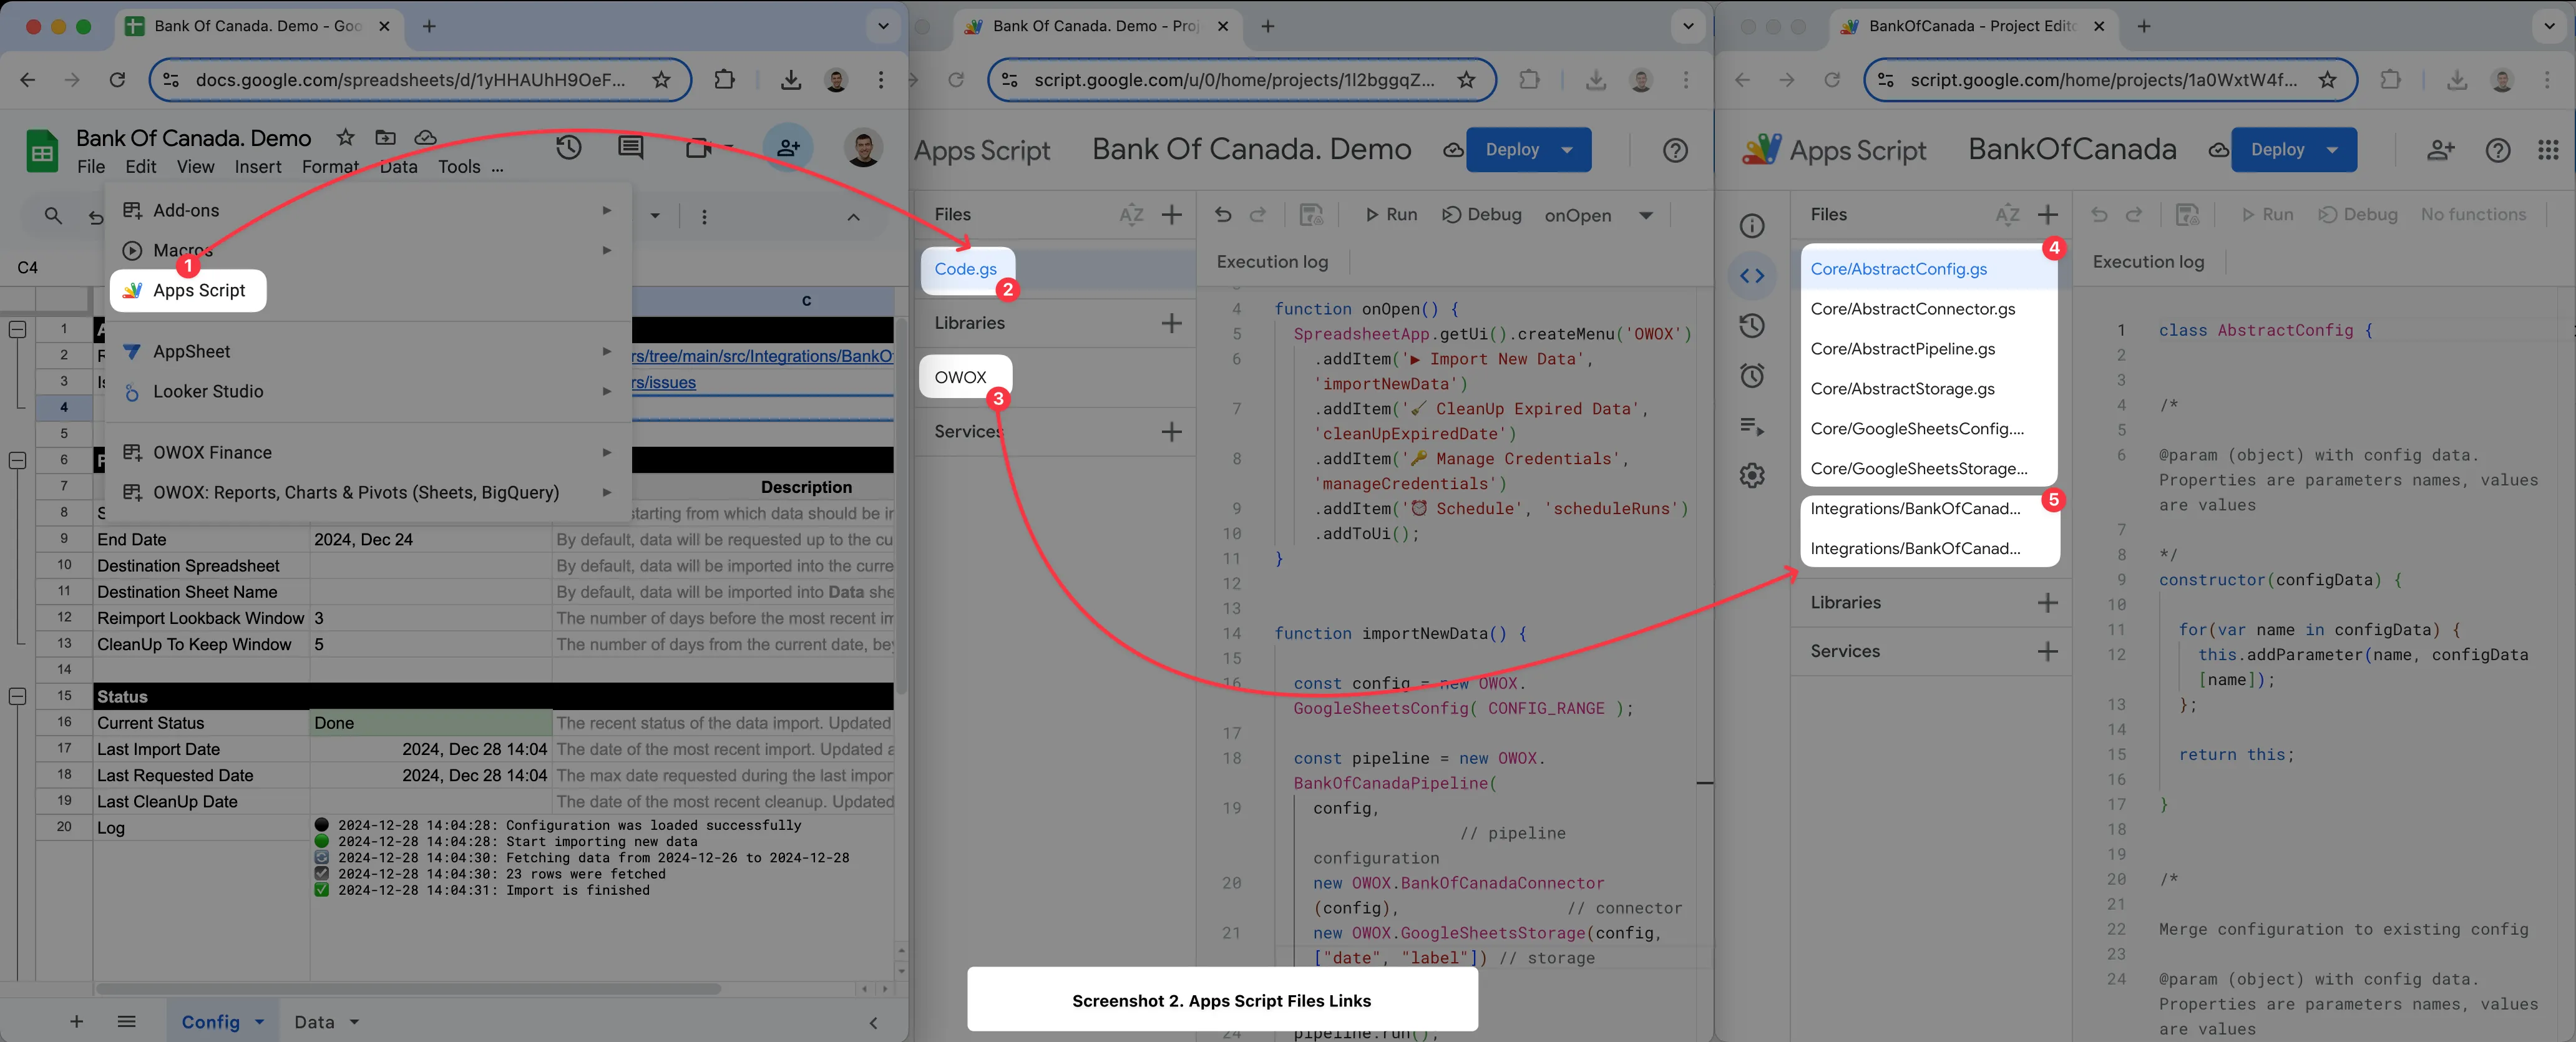Open Looker Studio submenu
This screenshot has height=1042, width=2576.
[x=368, y=391]
